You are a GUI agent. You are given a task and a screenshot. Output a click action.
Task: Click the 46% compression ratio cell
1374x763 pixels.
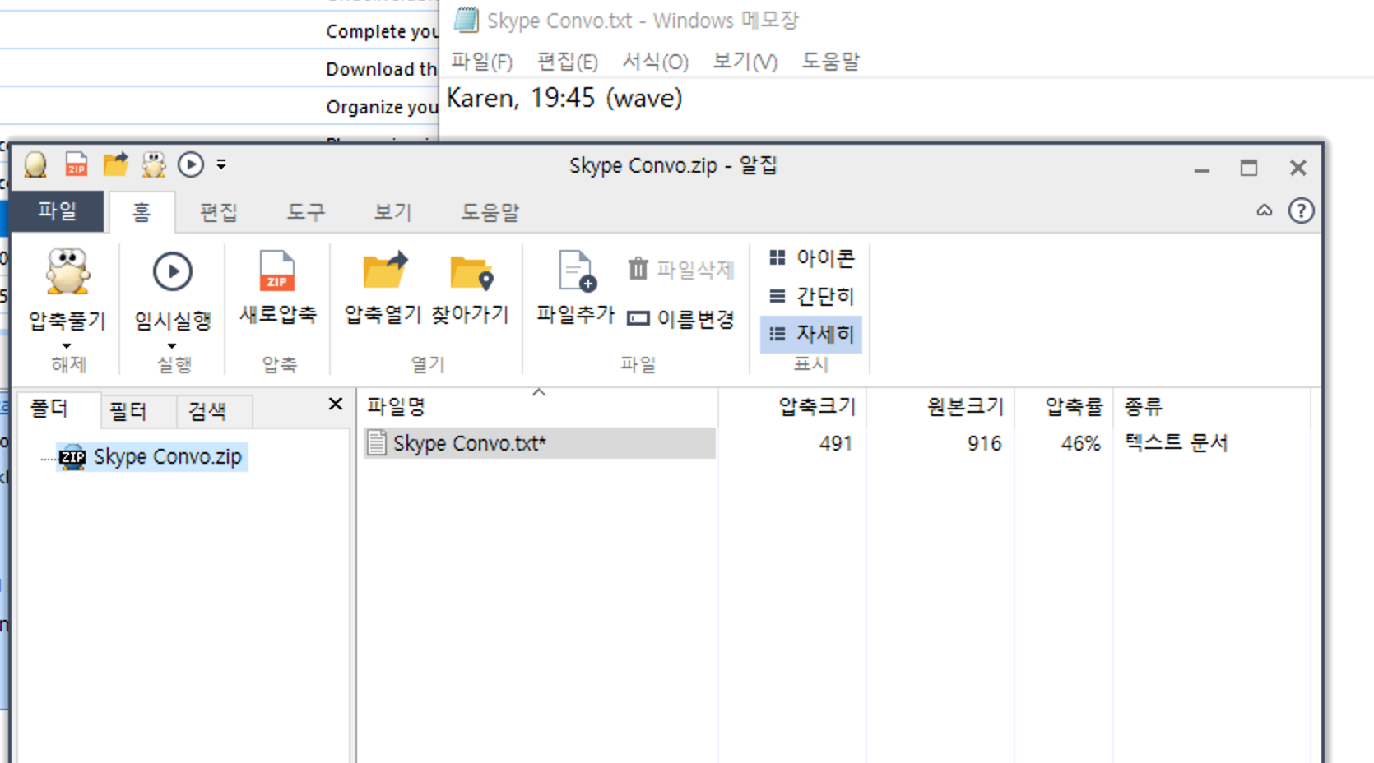tap(1080, 443)
